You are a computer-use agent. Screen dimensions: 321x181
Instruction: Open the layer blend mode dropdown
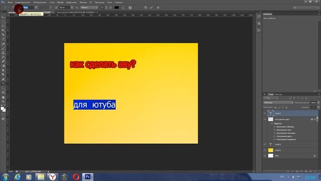tap(278, 103)
